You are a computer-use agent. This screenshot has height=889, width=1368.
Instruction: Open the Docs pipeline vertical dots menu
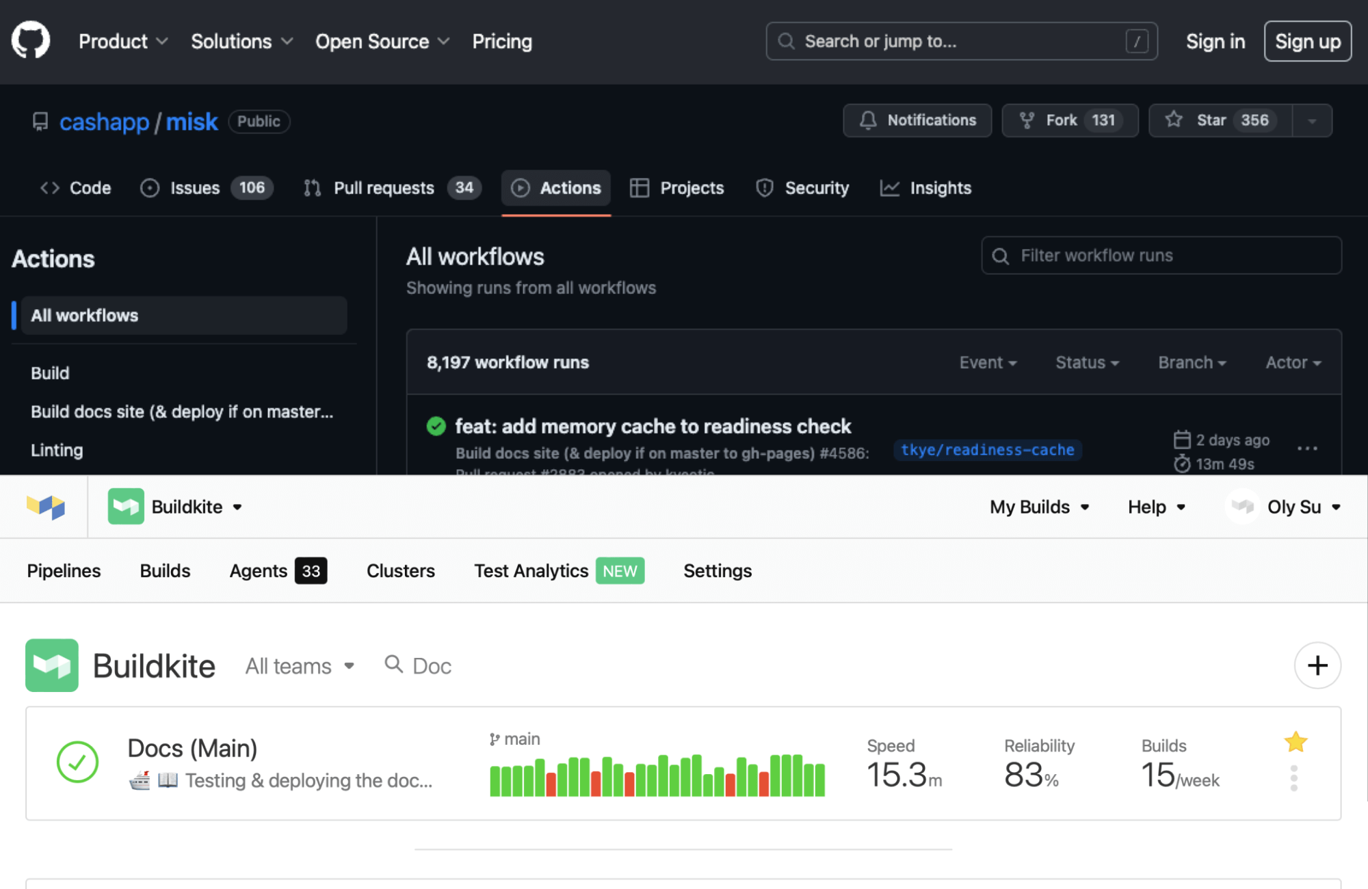coord(1293,778)
